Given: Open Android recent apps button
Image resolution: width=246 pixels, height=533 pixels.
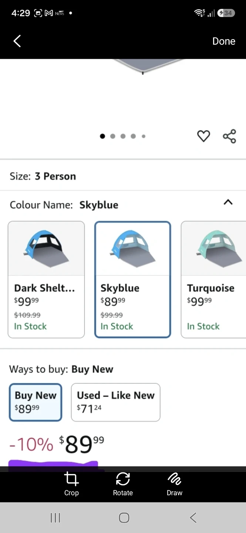Looking at the screenshot, I should coord(55,517).
